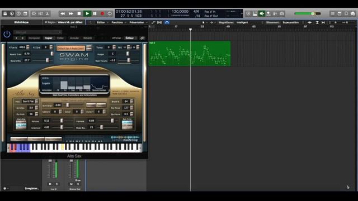Open the Loop Browser icon
Image resolution: width=358 pixels, height=201 pixels.
point(346,13)
